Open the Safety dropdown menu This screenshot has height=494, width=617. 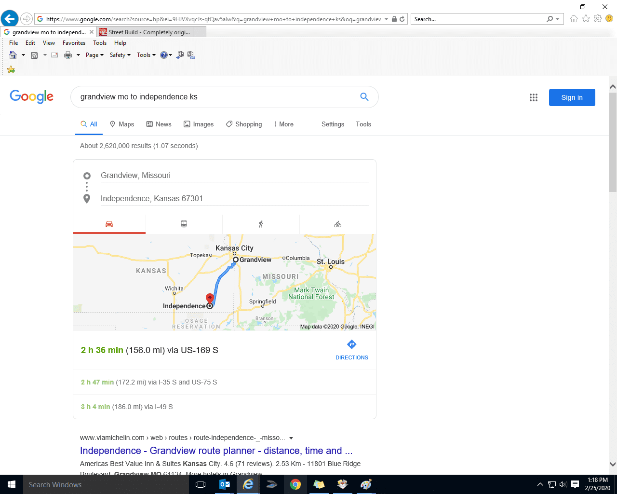tap(120, 55)
